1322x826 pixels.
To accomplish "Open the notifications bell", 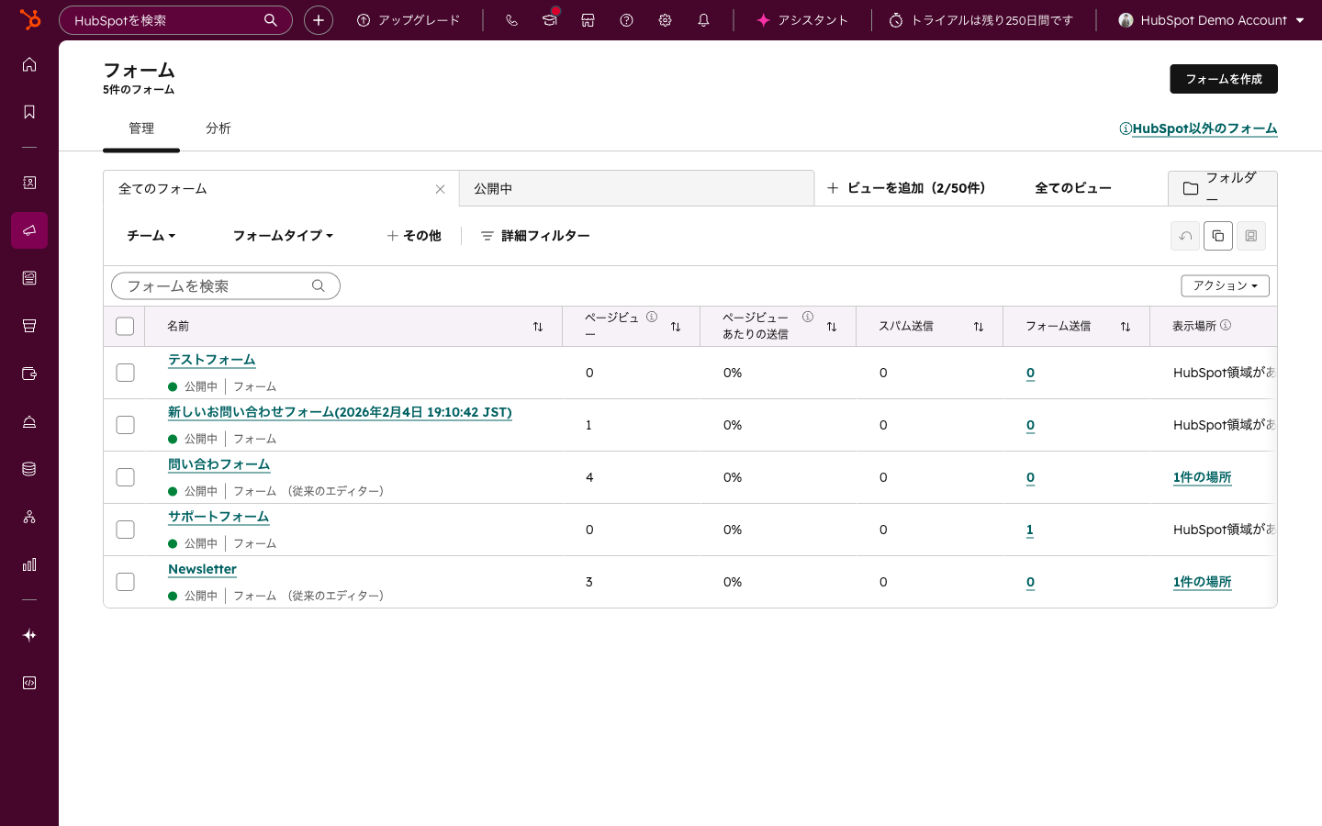I will pos(703,20).
